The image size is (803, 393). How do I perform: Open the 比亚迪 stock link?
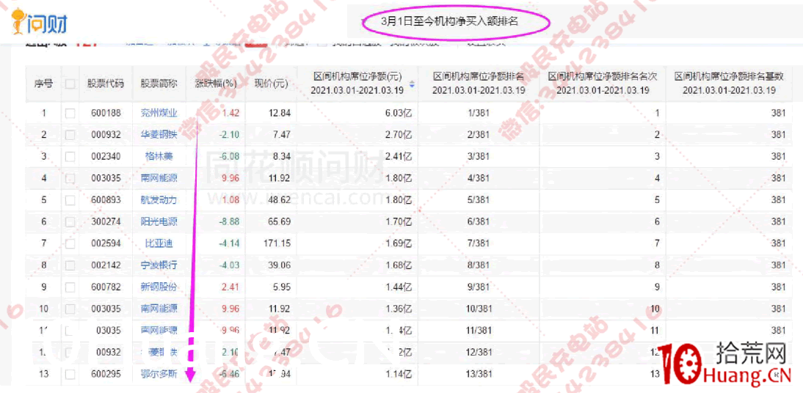[x=159, y=243]
